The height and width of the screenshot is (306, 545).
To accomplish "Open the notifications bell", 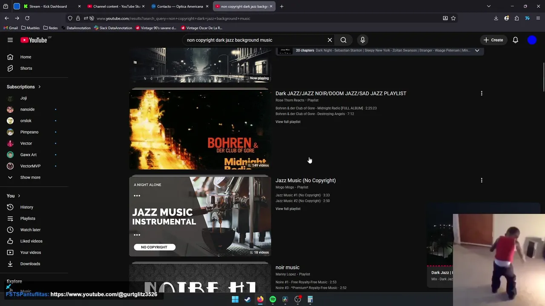I will (515, 40).
